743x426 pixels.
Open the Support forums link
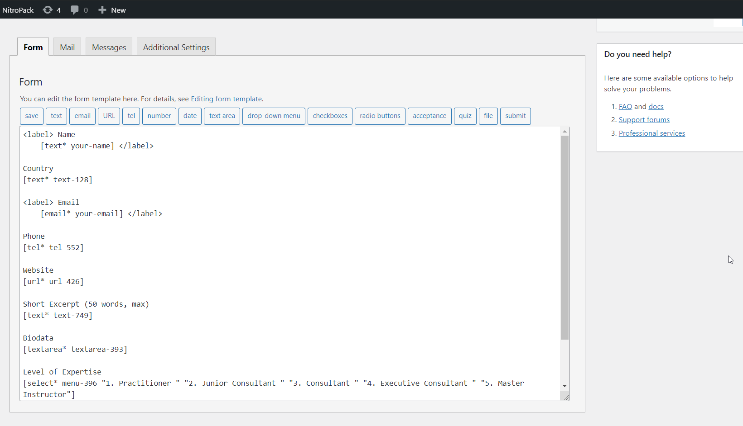644,119
